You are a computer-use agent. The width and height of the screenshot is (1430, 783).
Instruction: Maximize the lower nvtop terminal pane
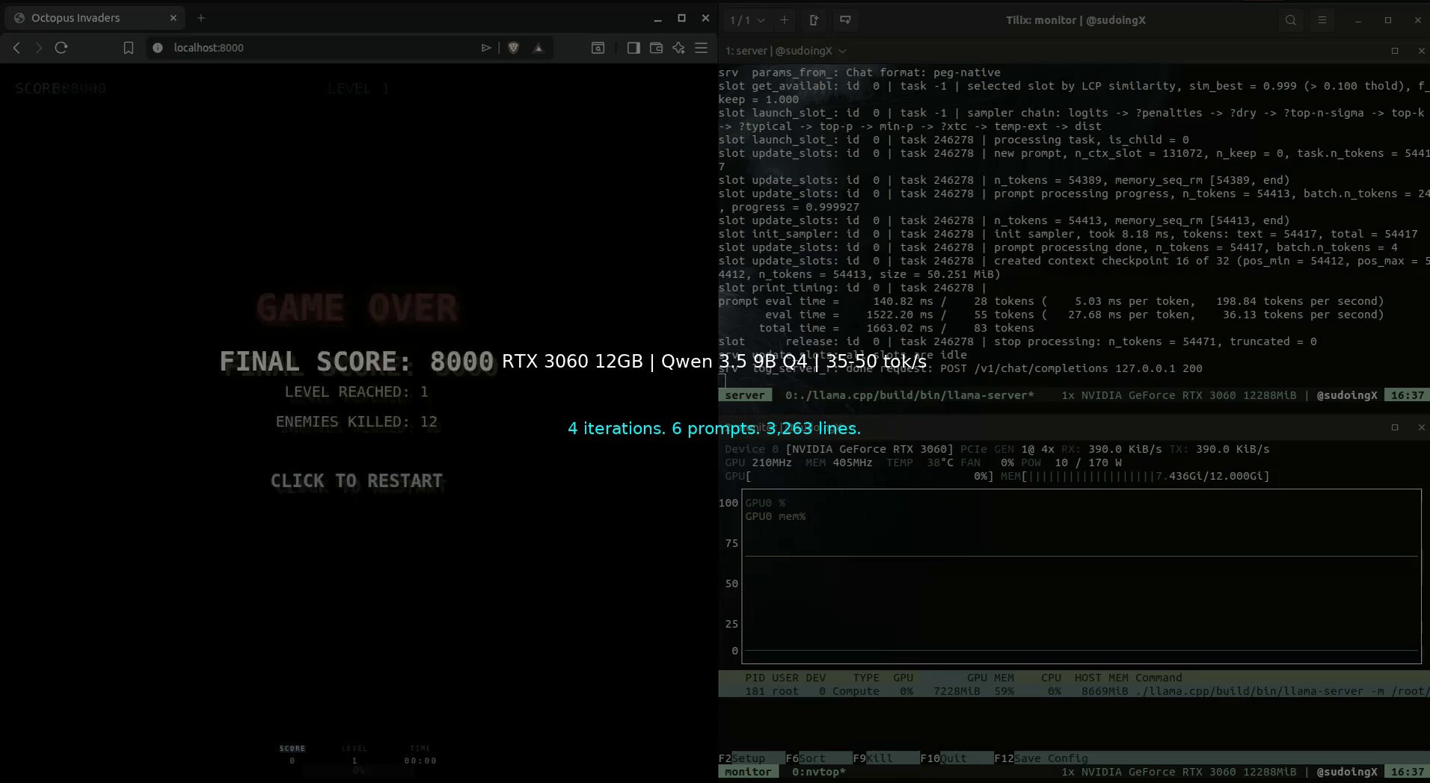coord(1394,427)
